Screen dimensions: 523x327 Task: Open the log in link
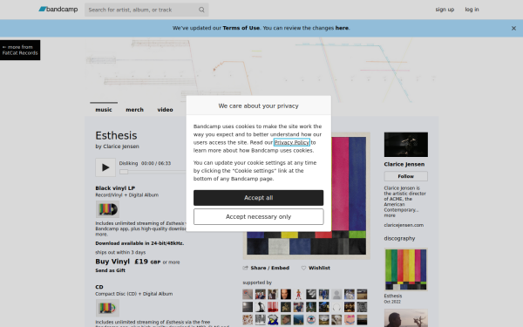tap(472, 10)
